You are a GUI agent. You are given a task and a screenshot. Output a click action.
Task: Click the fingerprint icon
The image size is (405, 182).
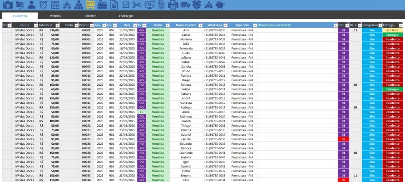161,5
